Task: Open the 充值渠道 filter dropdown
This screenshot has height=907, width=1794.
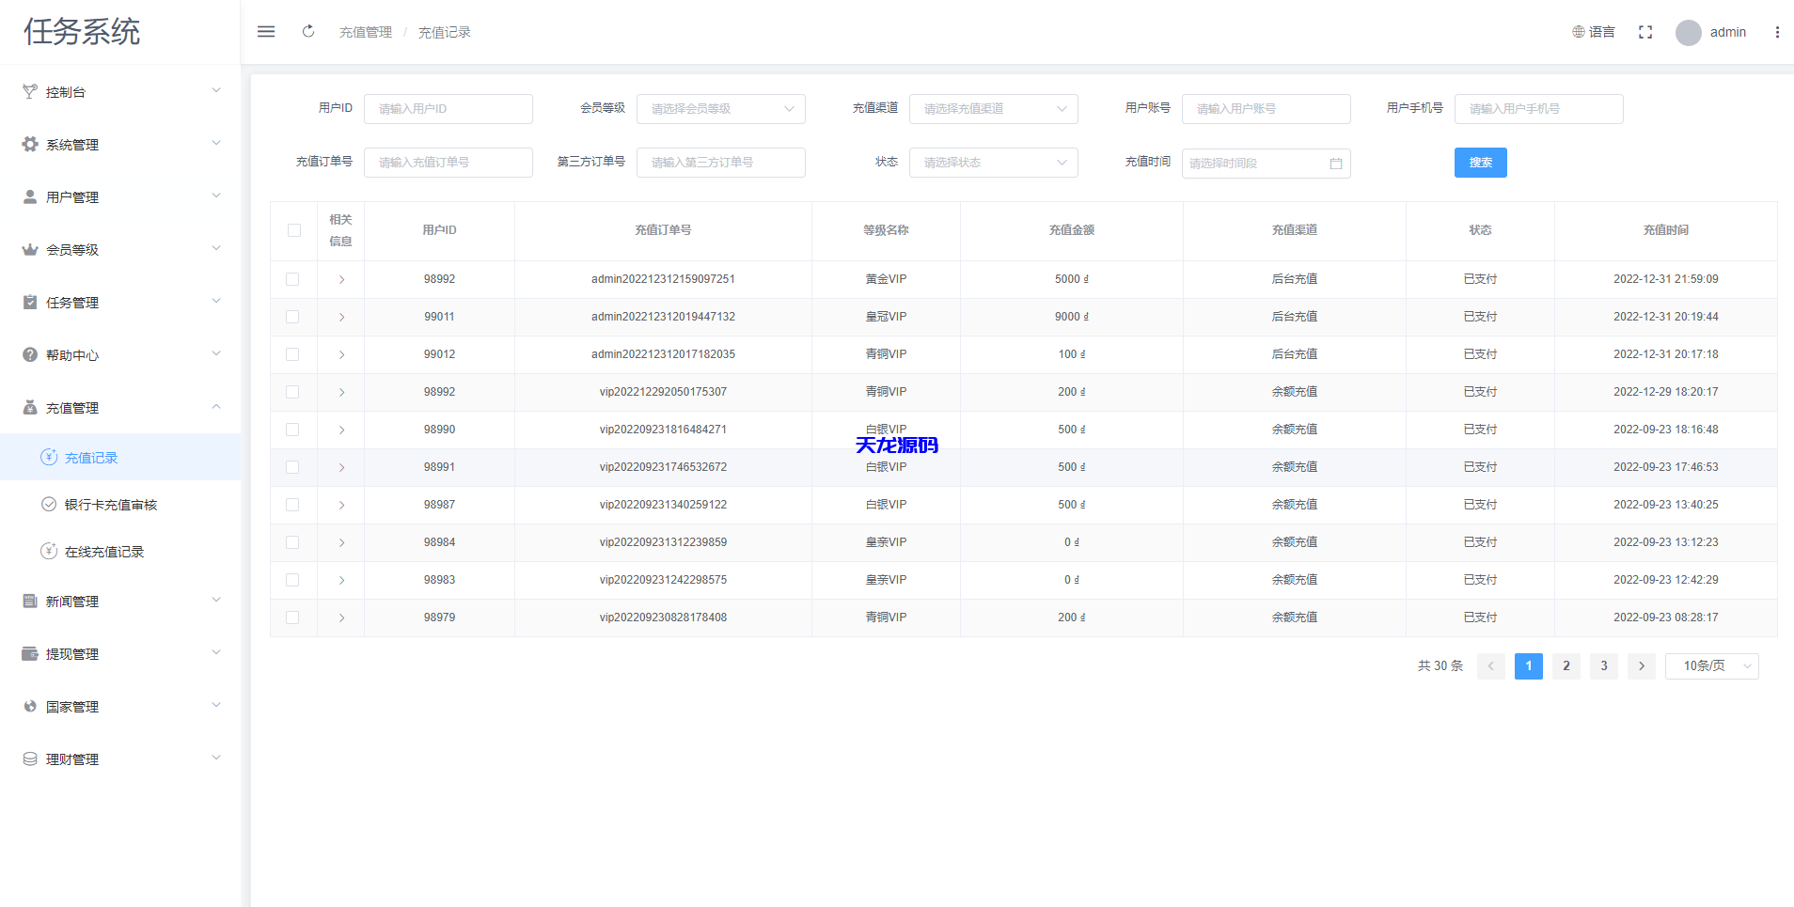Action: [994, 109]
